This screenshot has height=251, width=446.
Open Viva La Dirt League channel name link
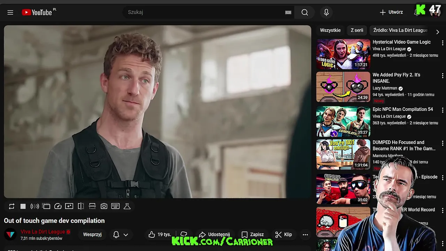[x=43, y=232]
